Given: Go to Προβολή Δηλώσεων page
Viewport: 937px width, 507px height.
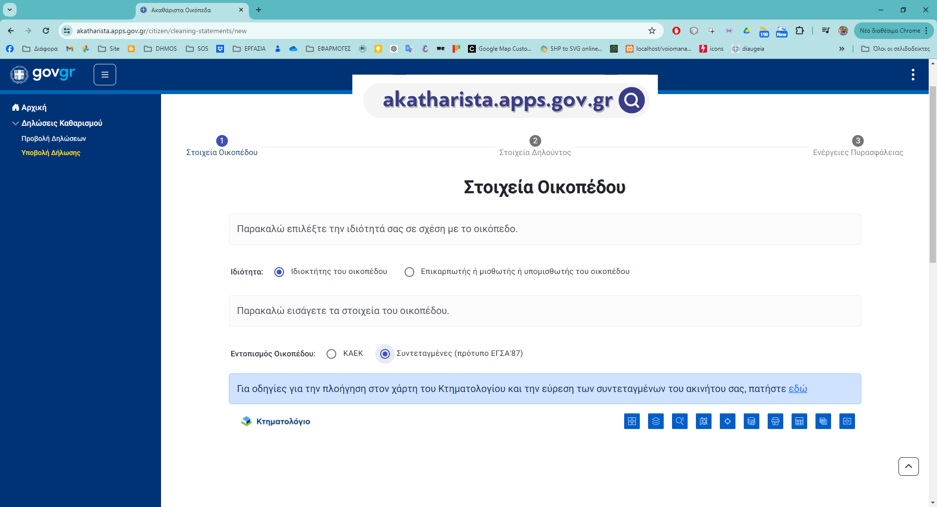Looking at the screenshot, I should point(54,138).
